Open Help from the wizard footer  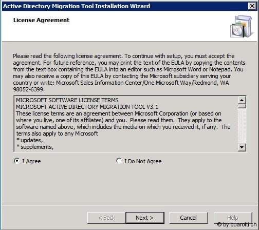point(233,218)
